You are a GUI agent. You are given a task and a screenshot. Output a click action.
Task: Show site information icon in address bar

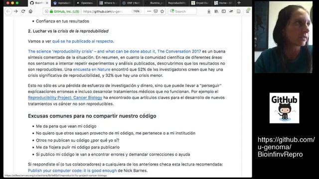(46, 11)
